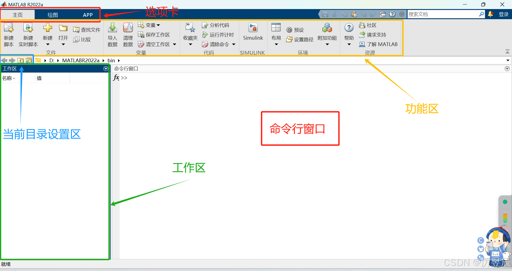512x271 pixels.
Task: Click the quick access redo icon
Action: coord(373,14)
